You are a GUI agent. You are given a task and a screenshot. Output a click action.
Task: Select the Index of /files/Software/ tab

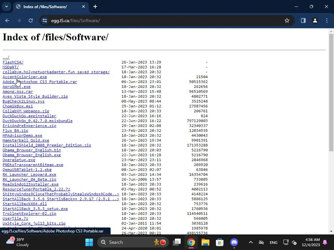pyautogui.click(x=51, y=7)
